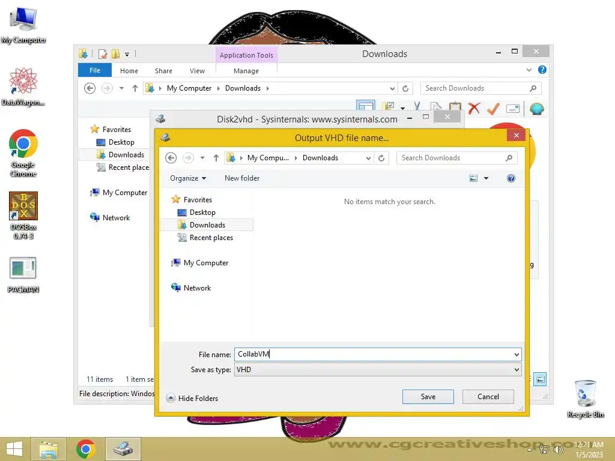Image resolution: width=615 pixels, height=461 pixels.
Task: Open help in save dialog
Action: pyautogui.click(x=510, y=178)
